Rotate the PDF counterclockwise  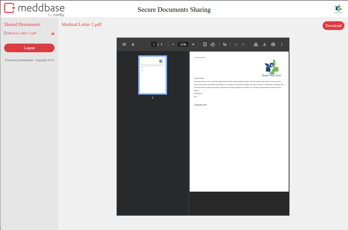click(x=213, y=44)
